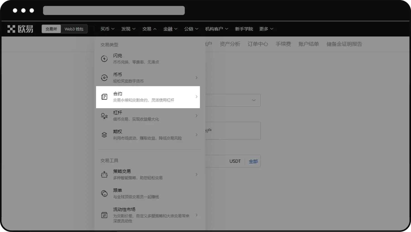Screen dimensions: 411x232
Task: Select the 合约 contract icon
Action: click(x=104, y=97)
